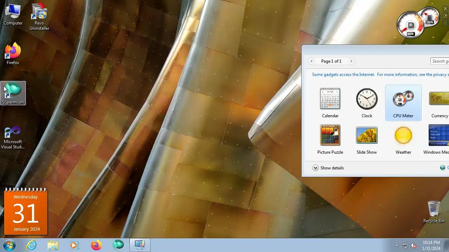Image resolution: width=449 pixels, height=252 pixels.
Task: Click the network tray icon
Action: coord(405,245)
